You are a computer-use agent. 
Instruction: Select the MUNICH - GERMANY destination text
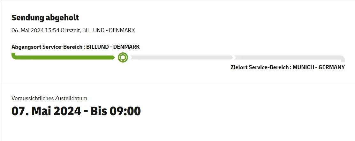pyautogui.click(x=319, y=67)
